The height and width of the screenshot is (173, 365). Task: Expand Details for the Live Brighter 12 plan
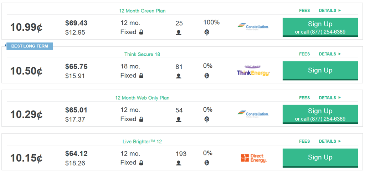tap(330, 141)
